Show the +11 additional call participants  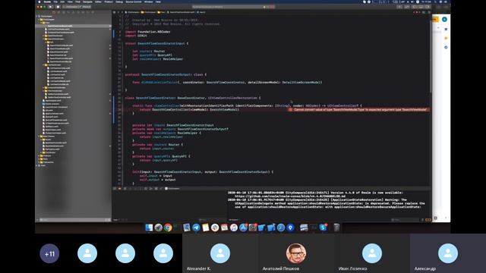(x=49, y=253)
